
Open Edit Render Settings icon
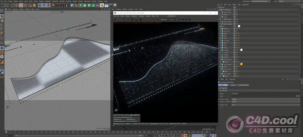(67, 5)
